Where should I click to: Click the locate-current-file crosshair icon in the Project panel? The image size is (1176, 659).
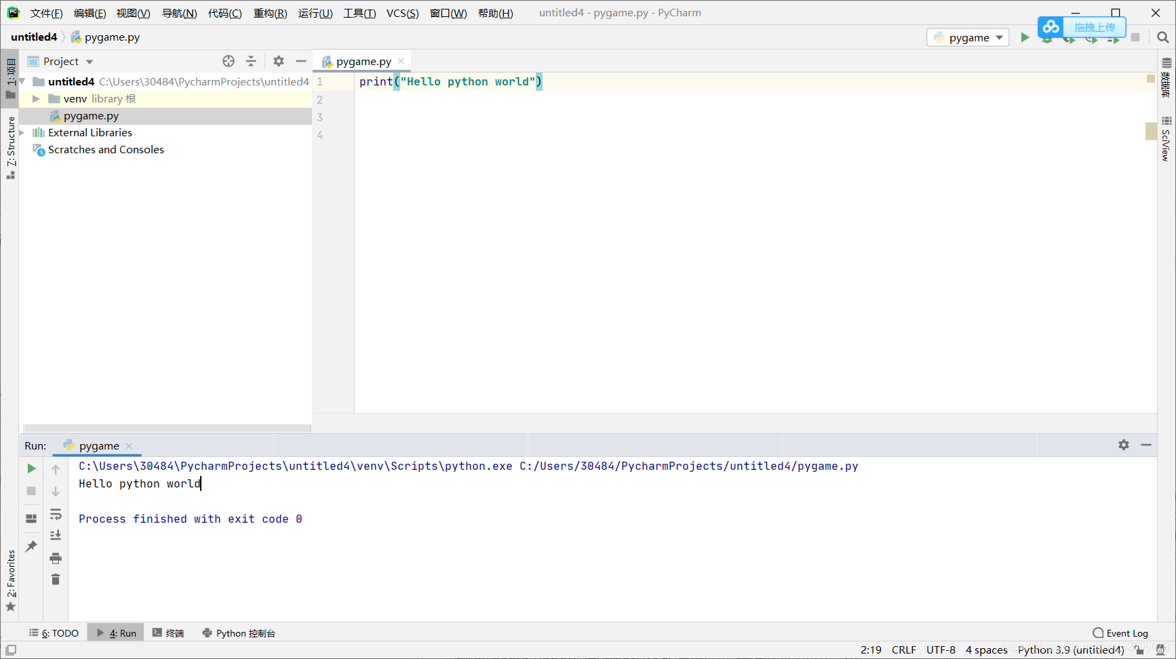click(229, 61)
